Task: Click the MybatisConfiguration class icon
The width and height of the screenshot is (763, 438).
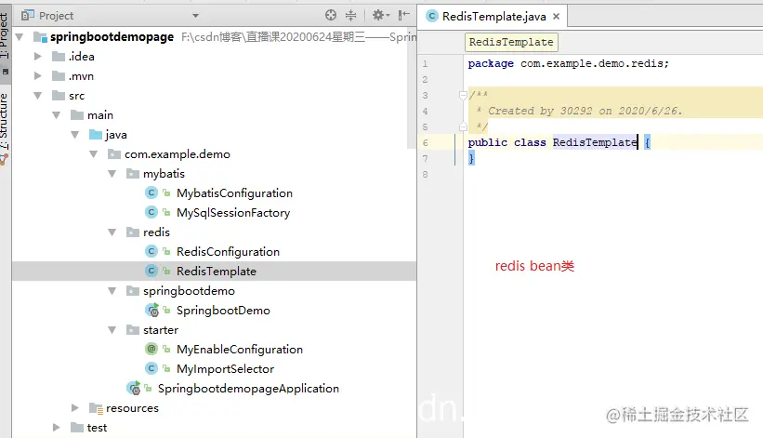Action: [x=151, y=193]
